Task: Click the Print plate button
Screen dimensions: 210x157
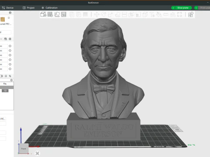Action: click(x=204, y=8)
